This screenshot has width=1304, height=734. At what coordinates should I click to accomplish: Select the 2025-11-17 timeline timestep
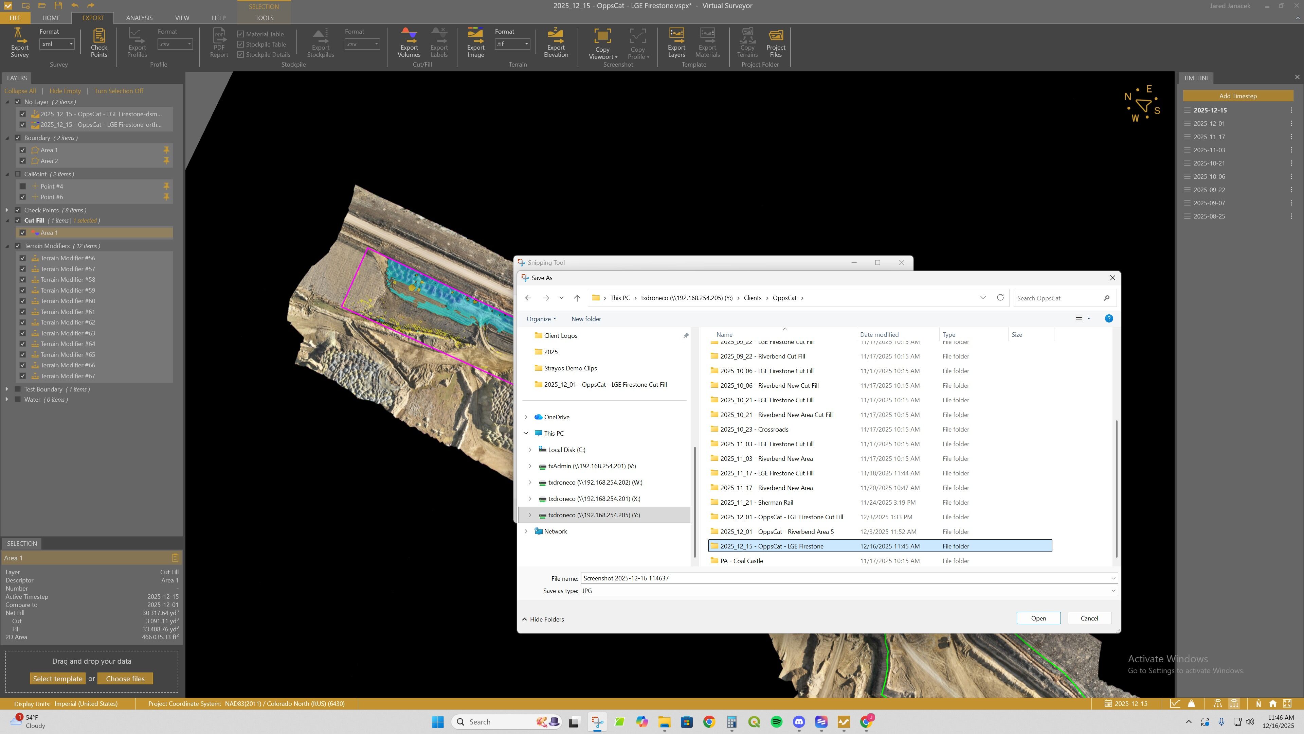click(x=1209, y=137)
